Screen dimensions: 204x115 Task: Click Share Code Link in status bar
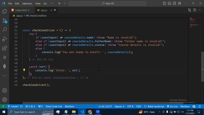pos(54,106)
